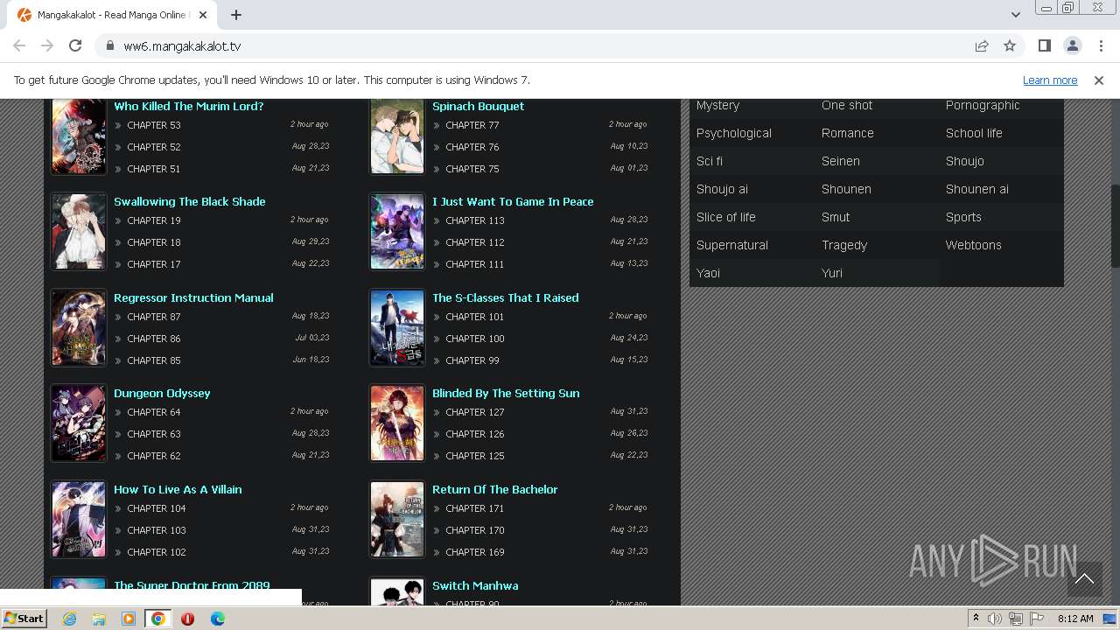The height and width of the screenshot is (630, 1120).
Task: Open the Opera taskbar icon
Action: [187, 619]
